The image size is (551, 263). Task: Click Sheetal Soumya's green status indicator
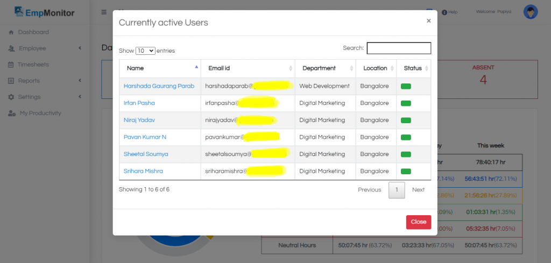click(x=406, y=154)
